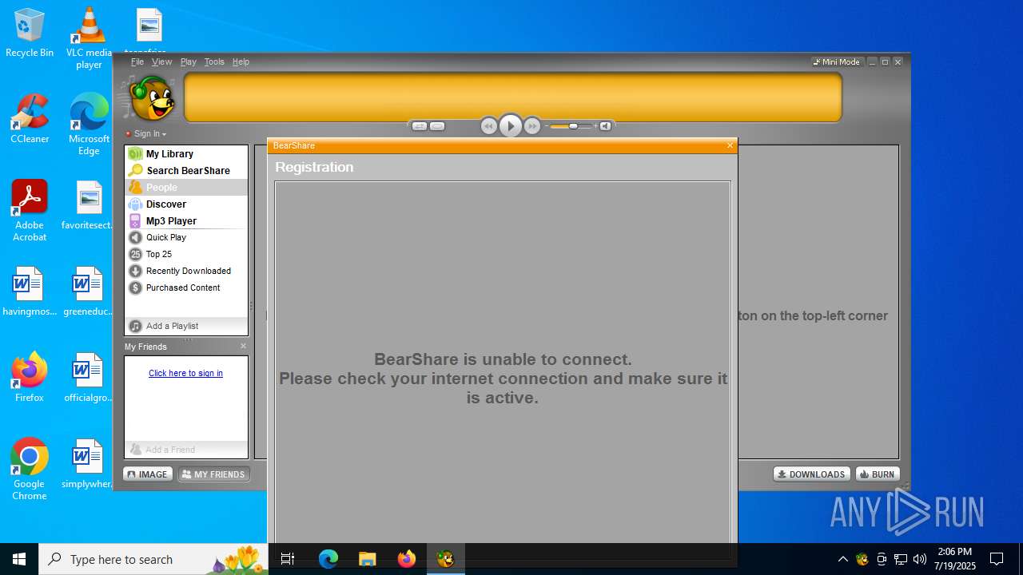This screenshot has width=1023, height=575.
Task: Open the DOWNLOADS panel
Action: point(811,474)
